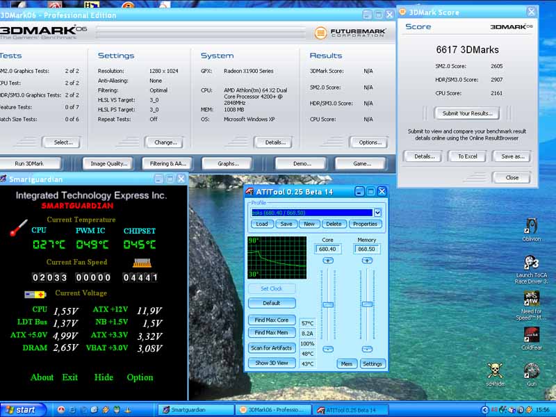Viewport: 556px width, 417px height.
Task: Click the Memory clock minus button
Action: 366,349
